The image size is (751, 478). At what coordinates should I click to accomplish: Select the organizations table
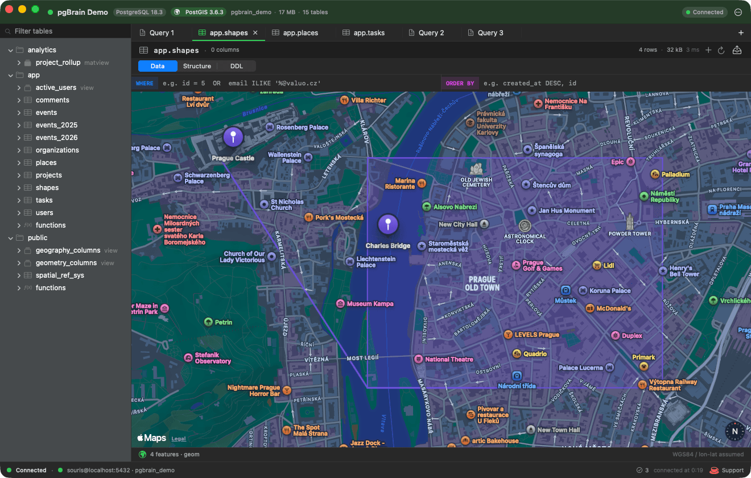(57, 150)
